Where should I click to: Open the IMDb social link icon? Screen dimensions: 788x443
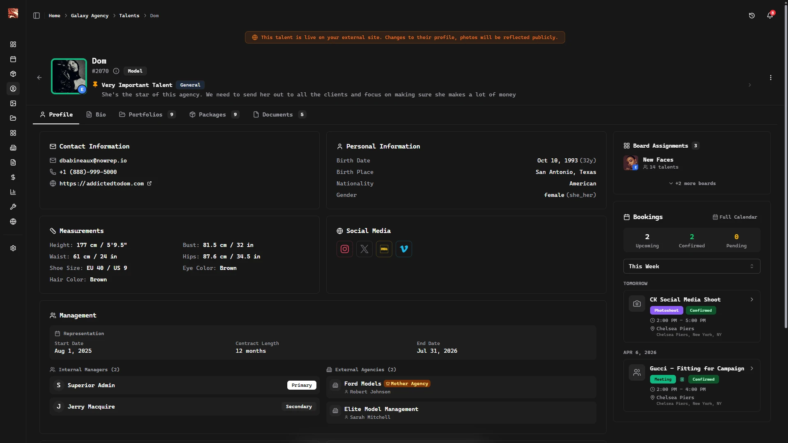[x=384, y=249]
